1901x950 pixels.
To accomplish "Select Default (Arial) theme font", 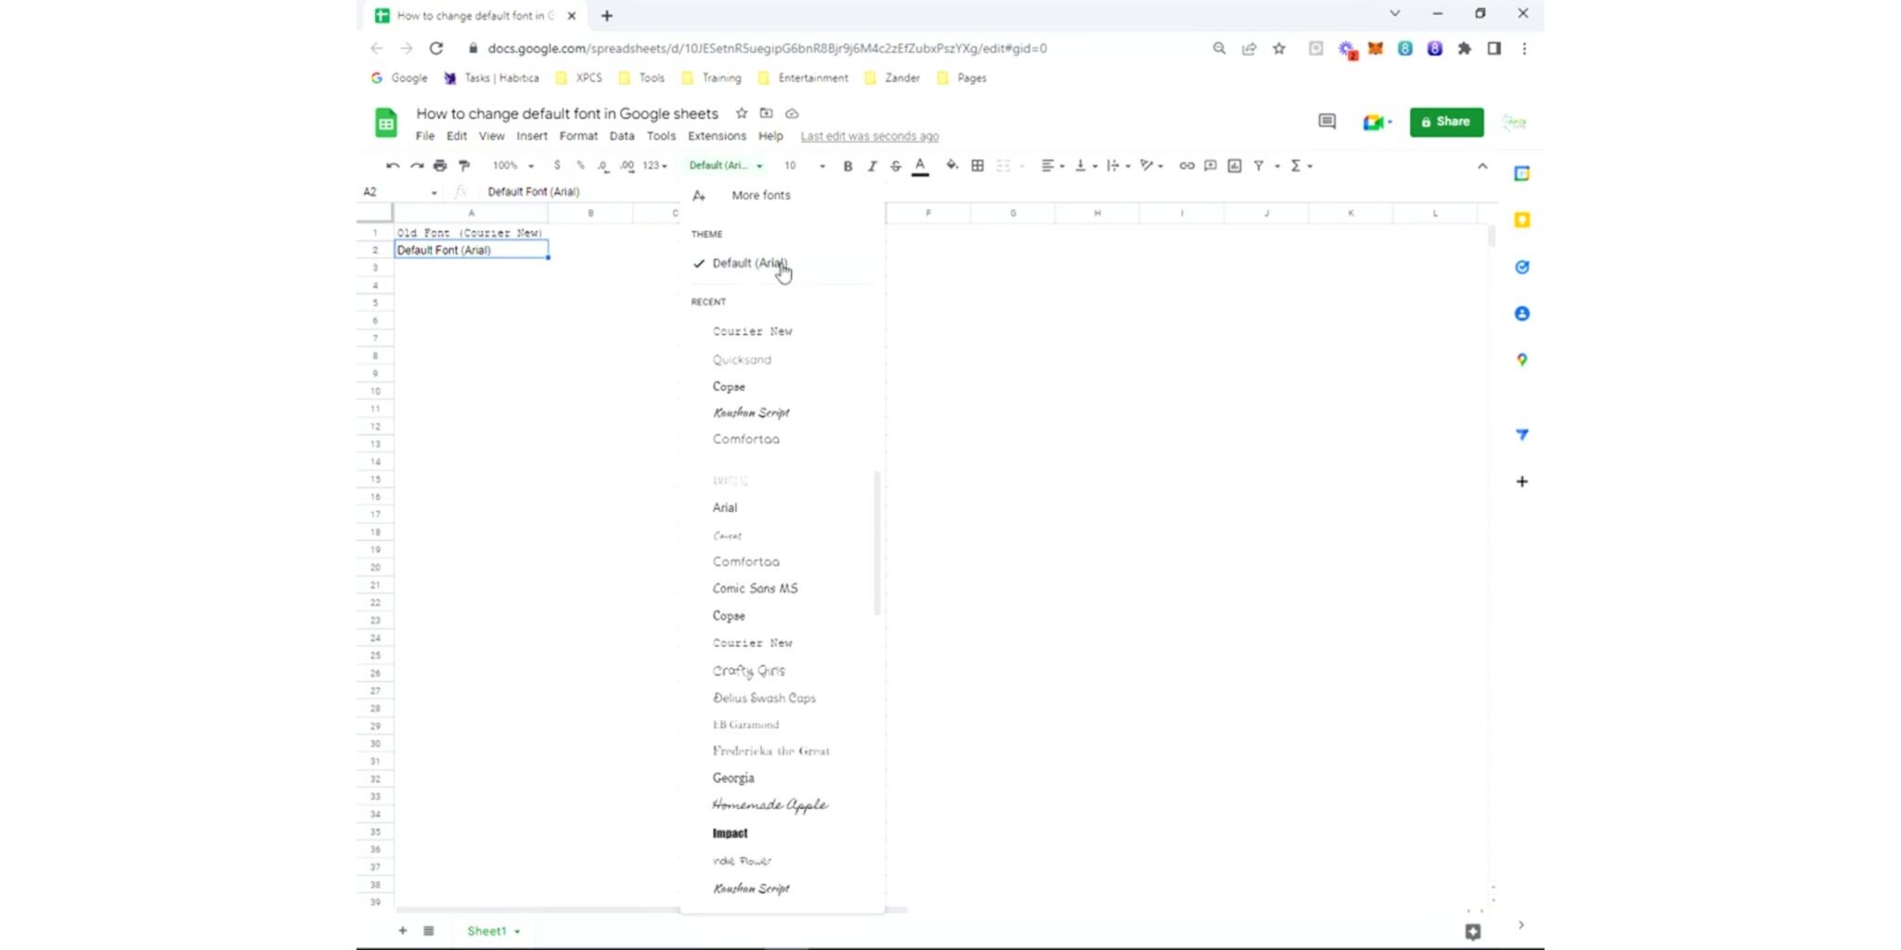I will 749,263.
